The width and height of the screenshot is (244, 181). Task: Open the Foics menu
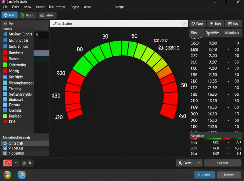16,7
